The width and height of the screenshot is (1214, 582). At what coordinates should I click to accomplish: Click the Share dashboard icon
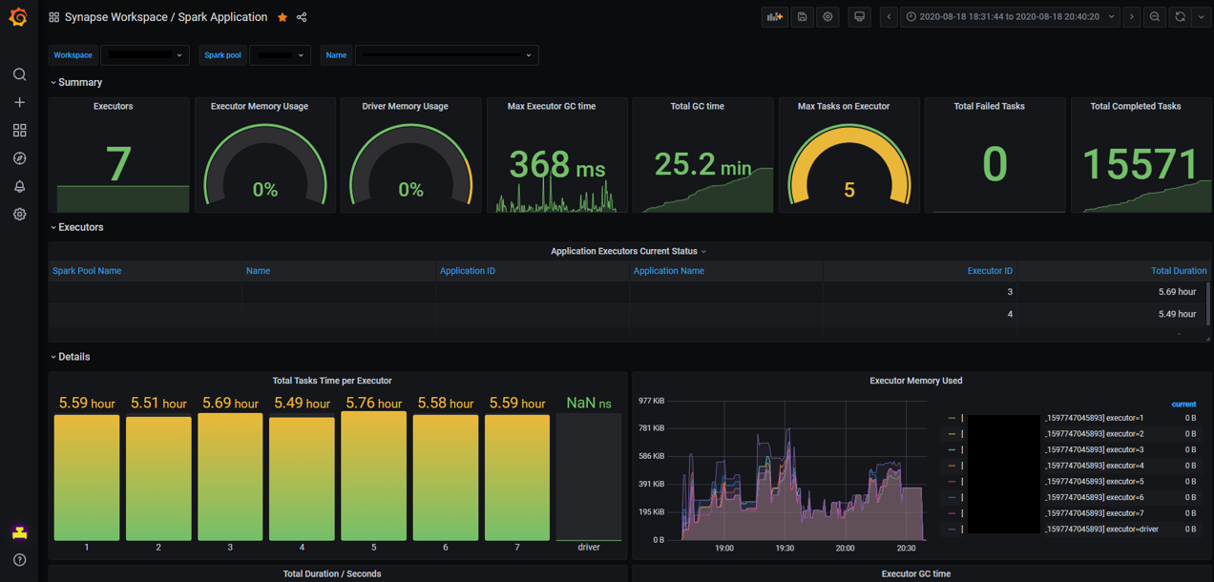coord(301,16)
